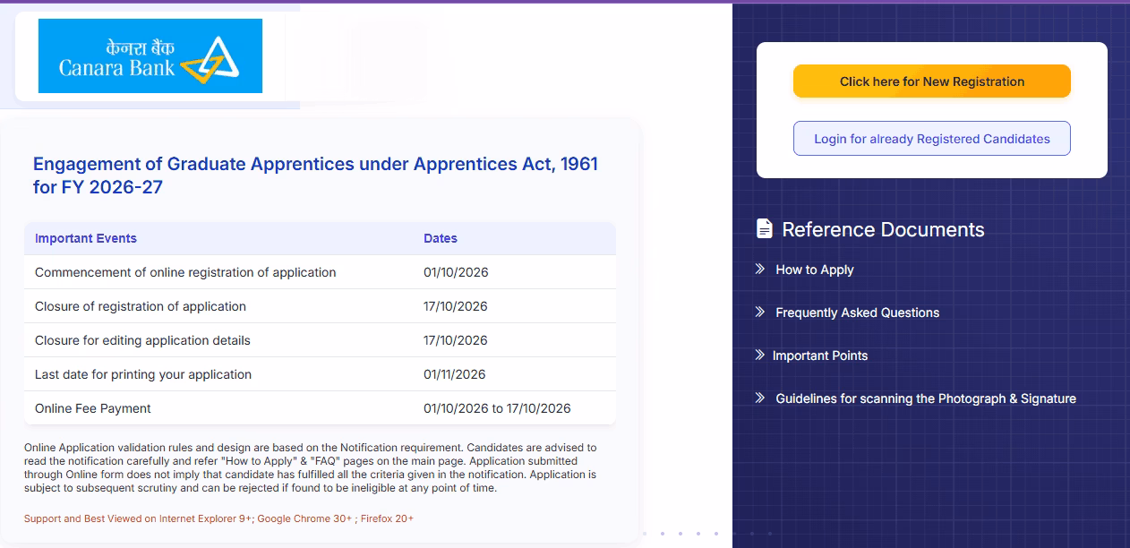This screenshot has height=548, width=1130.
Task: Click chevron icon beside Important Points
Action: [x=759, y=355]
